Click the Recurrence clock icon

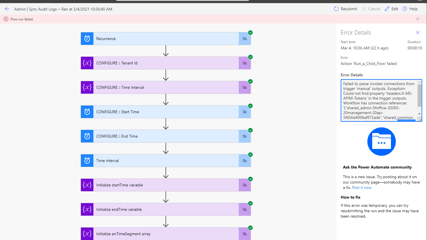click(x=87, y=38)
